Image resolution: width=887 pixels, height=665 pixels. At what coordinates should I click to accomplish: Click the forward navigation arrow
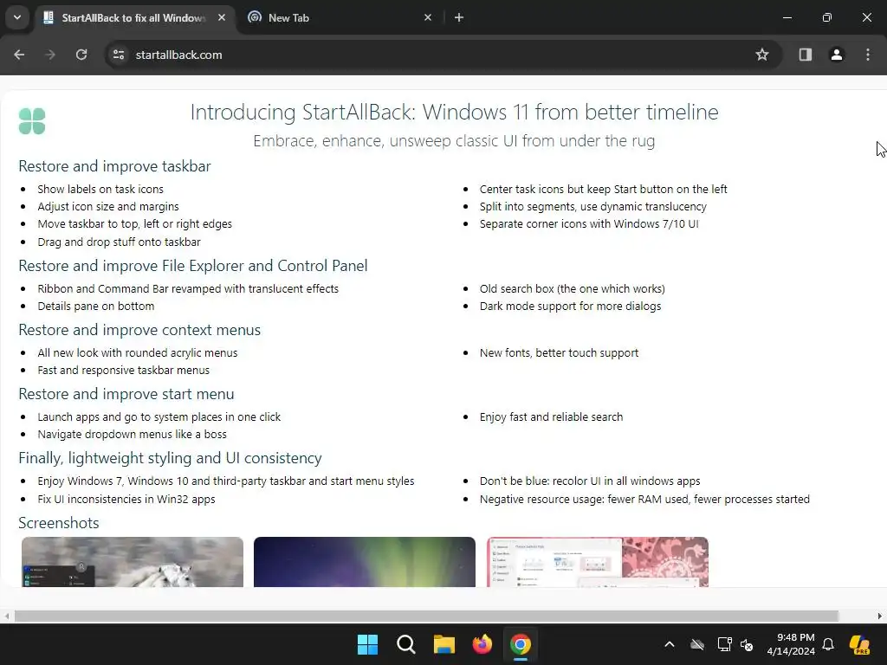click(x=50, y=55)
